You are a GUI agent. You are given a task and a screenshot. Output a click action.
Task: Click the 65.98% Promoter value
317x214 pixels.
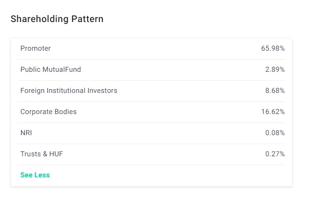pos(273,48)
